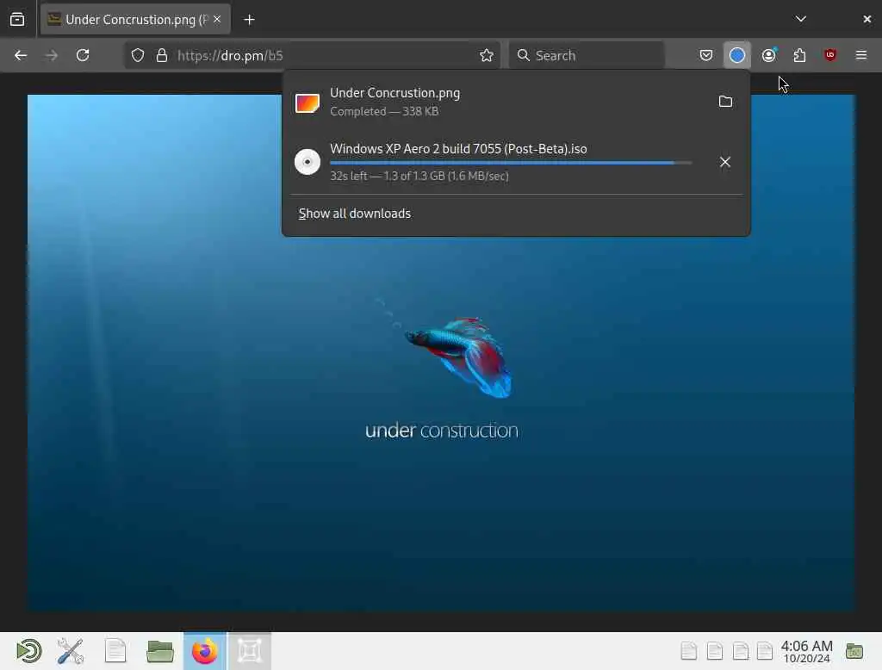Click the screenshot tool taskbar button
This screenshot has height=670, width=882.
pos(250,651)
